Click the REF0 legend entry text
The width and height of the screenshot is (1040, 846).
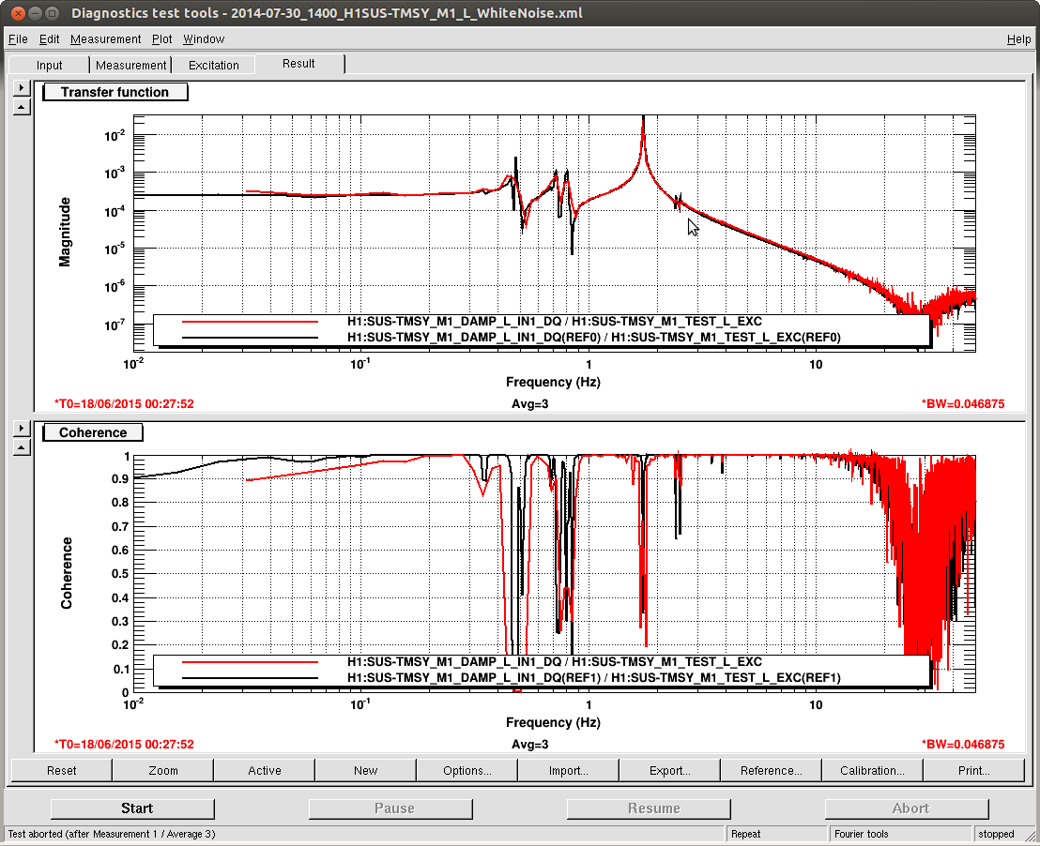coord(594,338)
